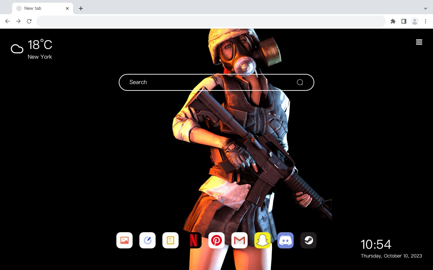Open Chrome's three-dot menu

426,21
